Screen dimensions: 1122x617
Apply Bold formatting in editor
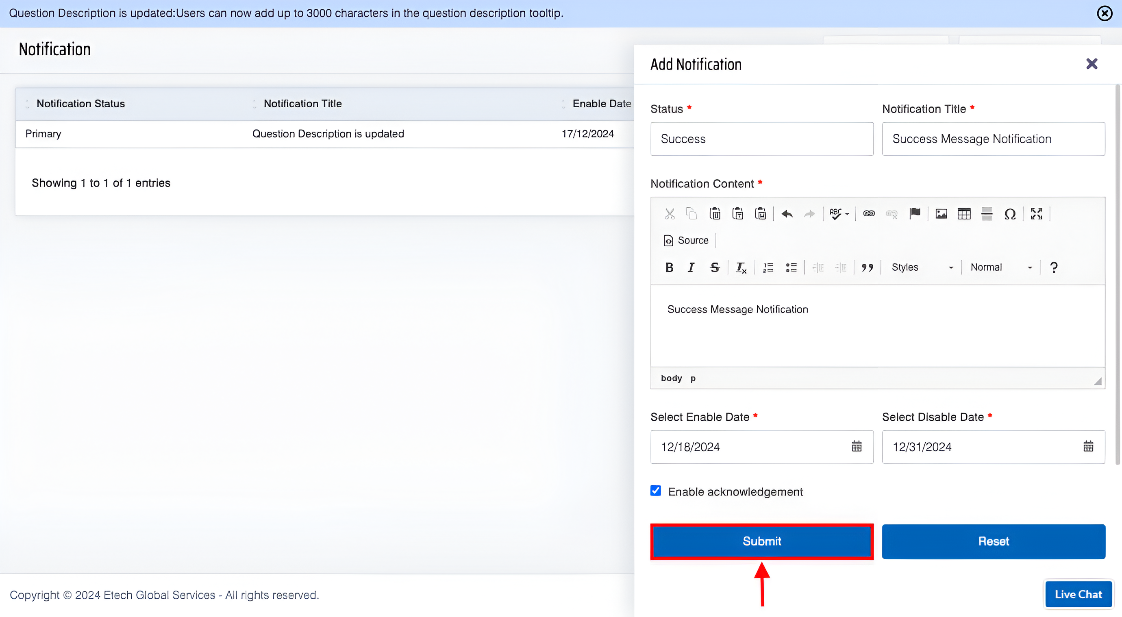click(x=669, y=267)
